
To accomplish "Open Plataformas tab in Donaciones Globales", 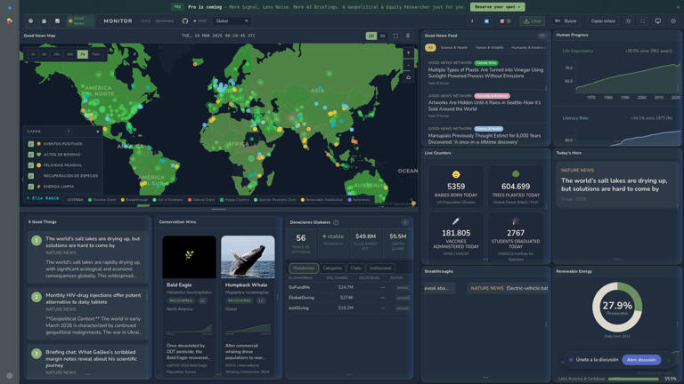I will (304, 268).
